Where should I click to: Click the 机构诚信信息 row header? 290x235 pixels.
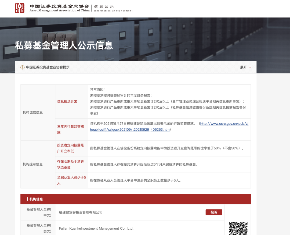33,112
